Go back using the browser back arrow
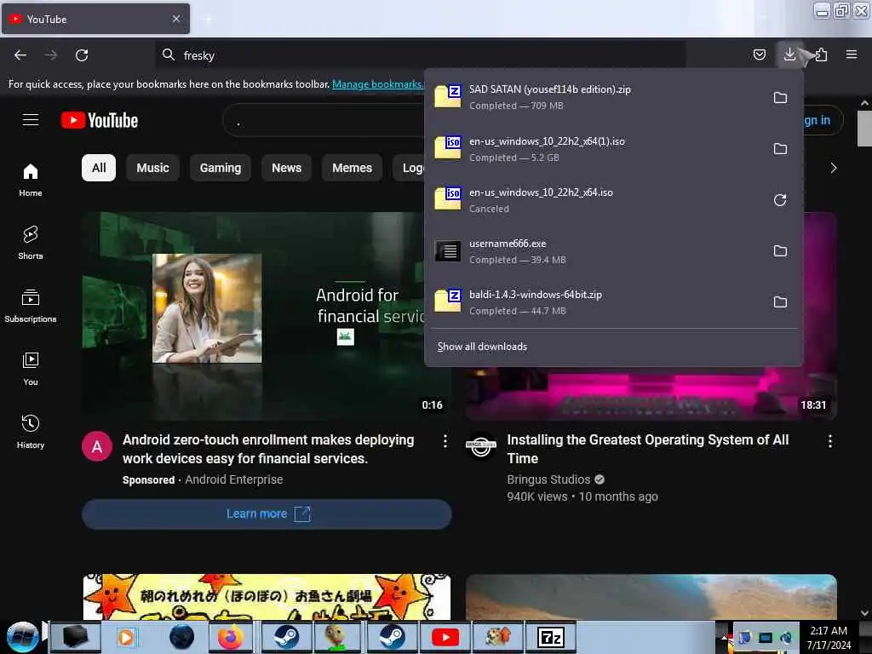Viewport: 872px width, 654px height. click(20, 55)
